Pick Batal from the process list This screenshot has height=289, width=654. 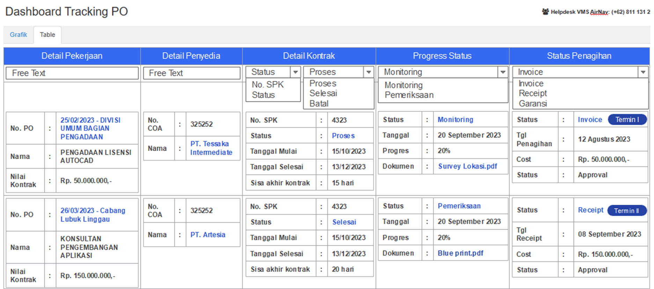coord(319,103)
